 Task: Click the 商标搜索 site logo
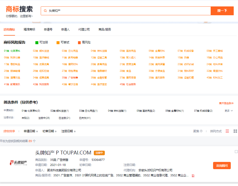pyautogui.click(x=19, y=9)
